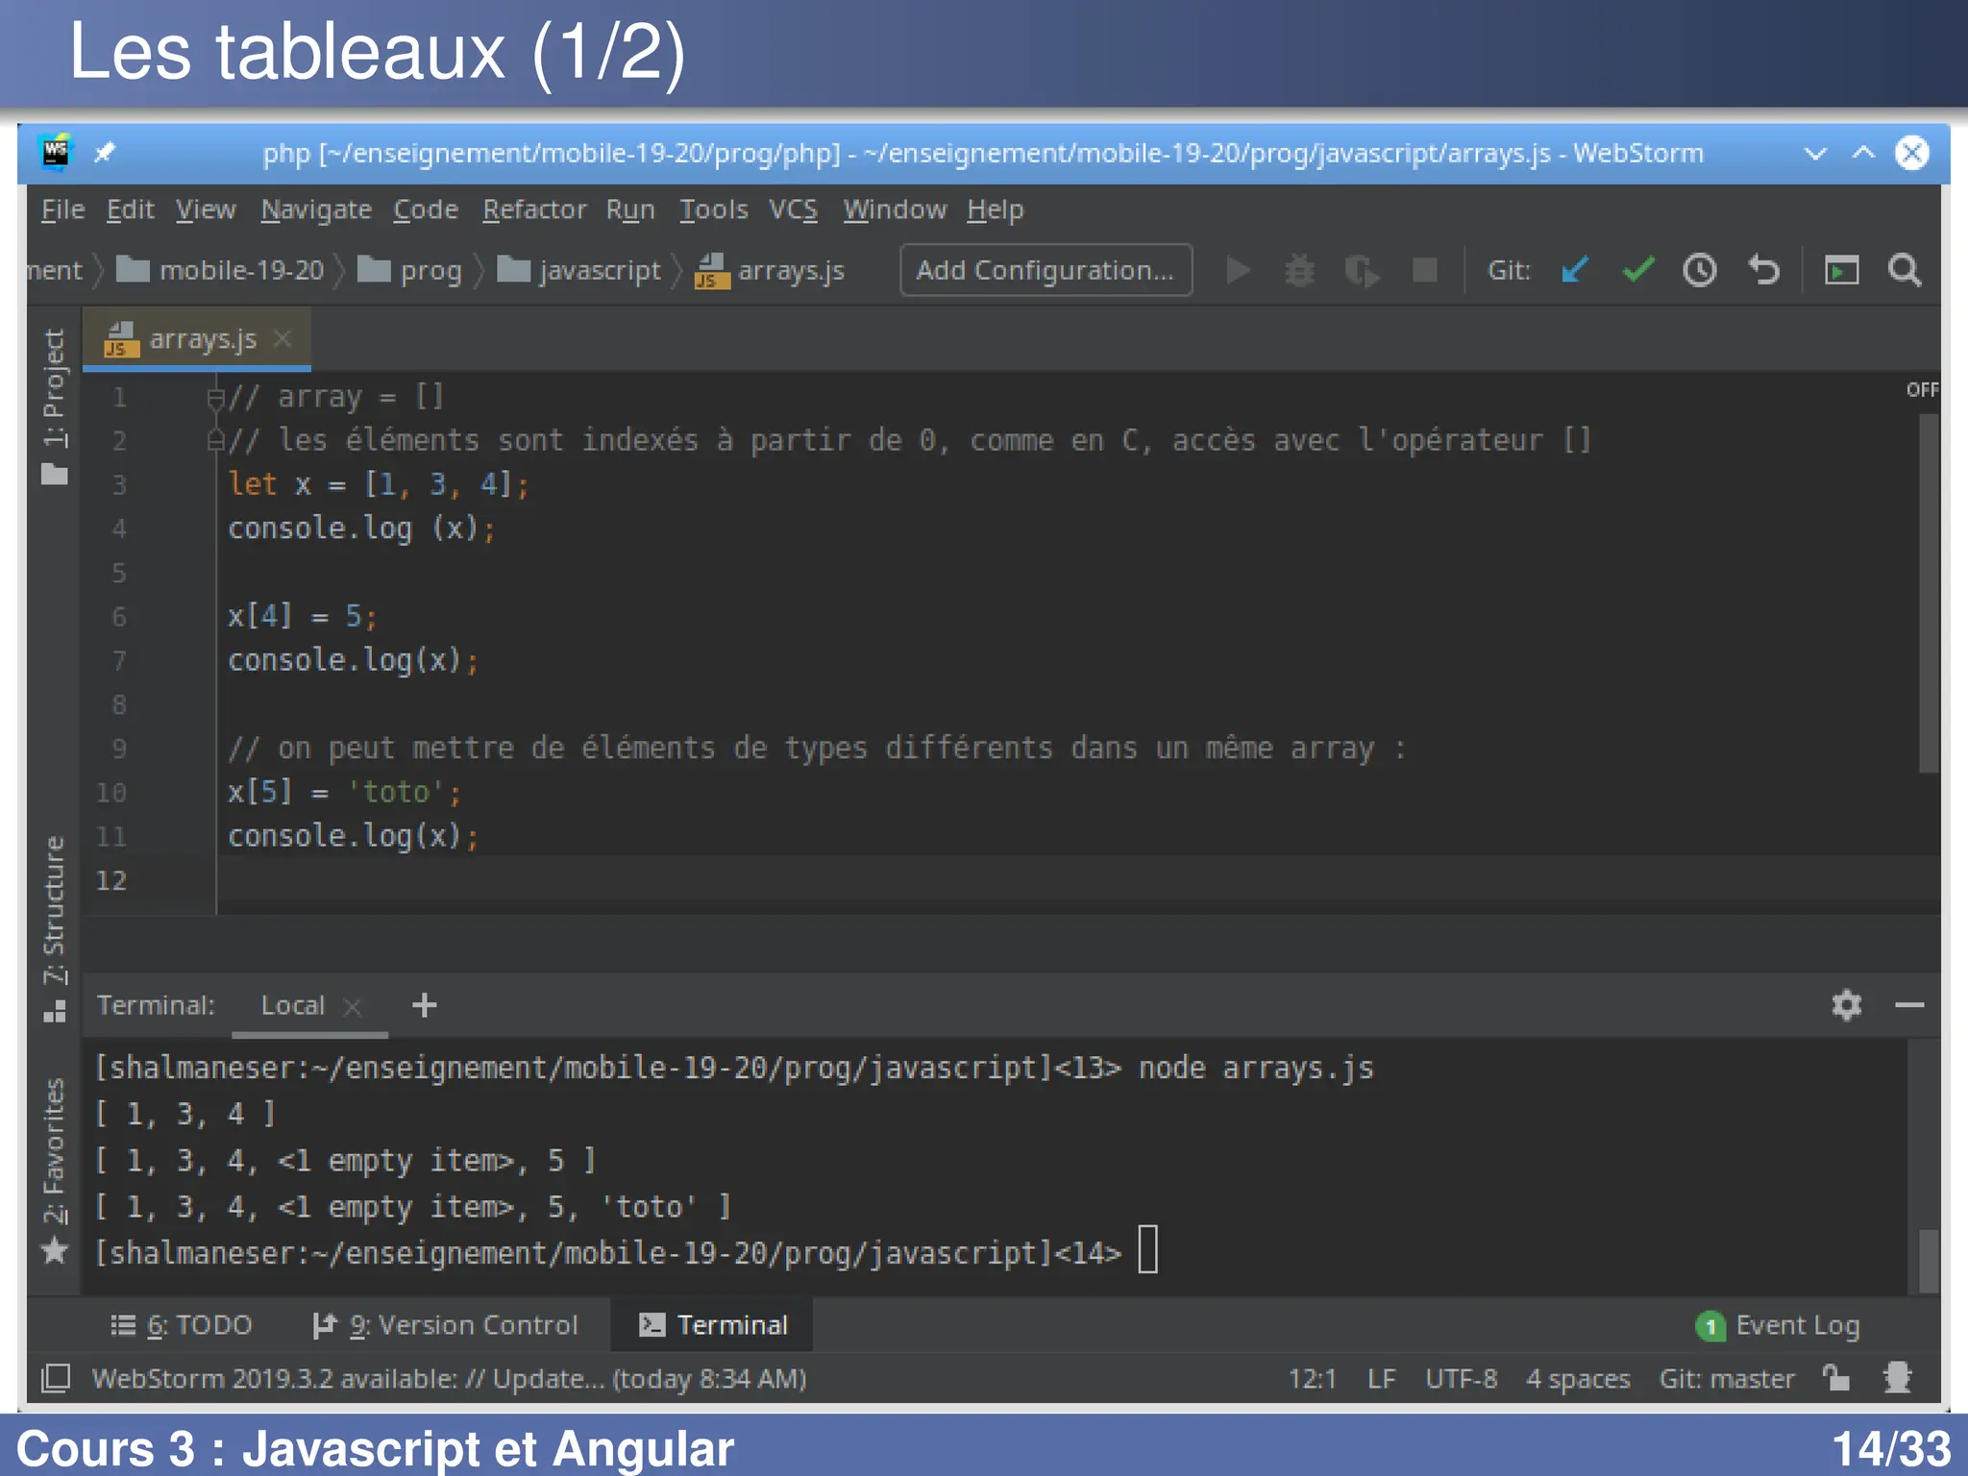
Task: Click the editor vertical scrollbar
Action: (x=1928, y=593)
